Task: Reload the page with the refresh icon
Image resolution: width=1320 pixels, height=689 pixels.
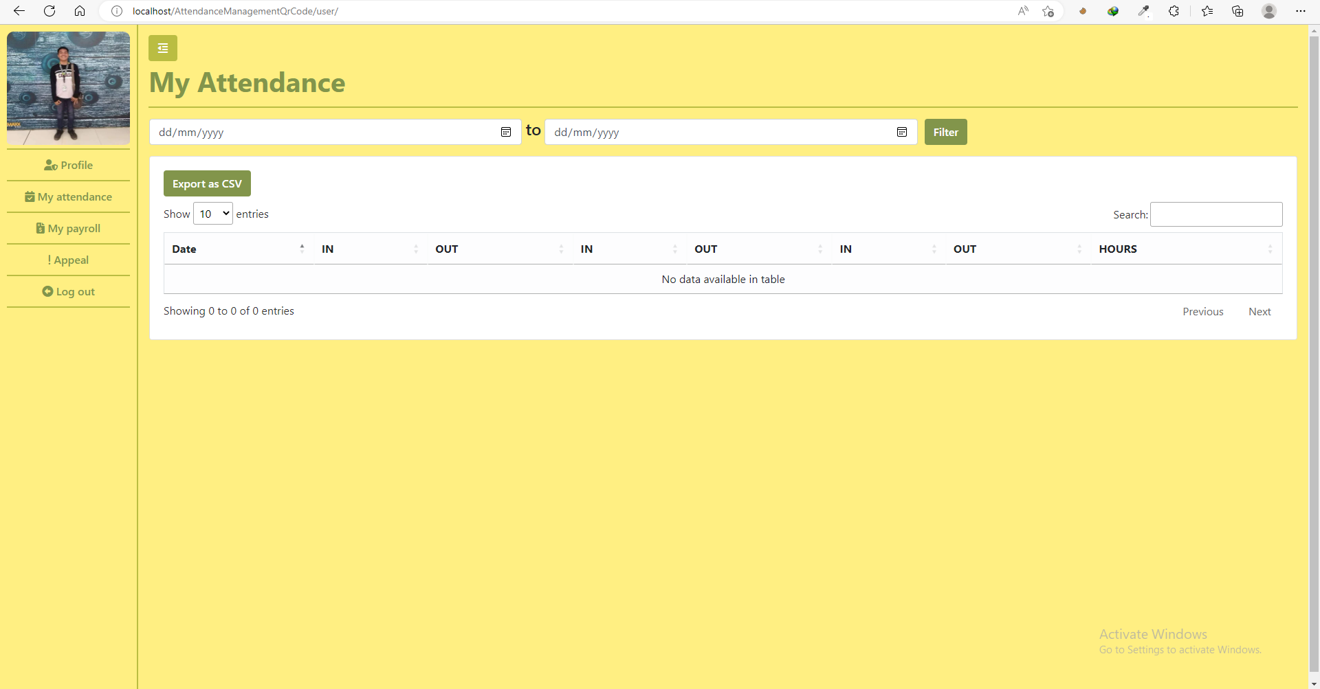Action: click(49, 11)
